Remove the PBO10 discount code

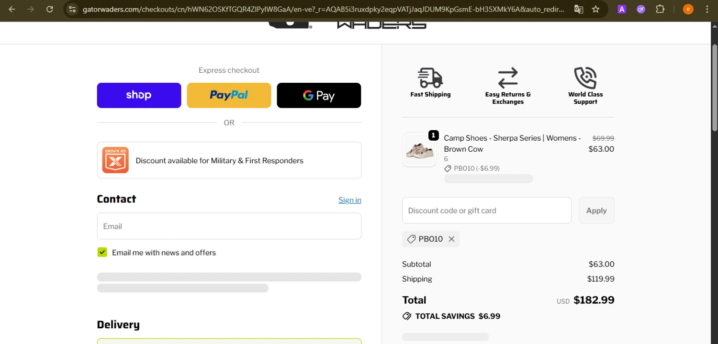tap(451, 239)
